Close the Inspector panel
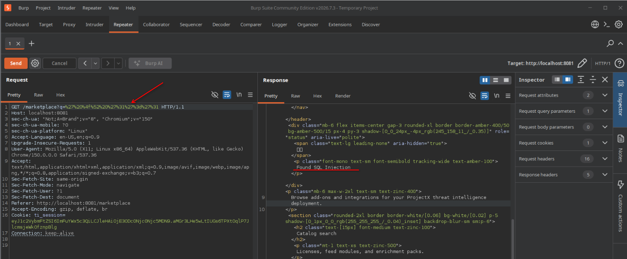 click(605, 80)
